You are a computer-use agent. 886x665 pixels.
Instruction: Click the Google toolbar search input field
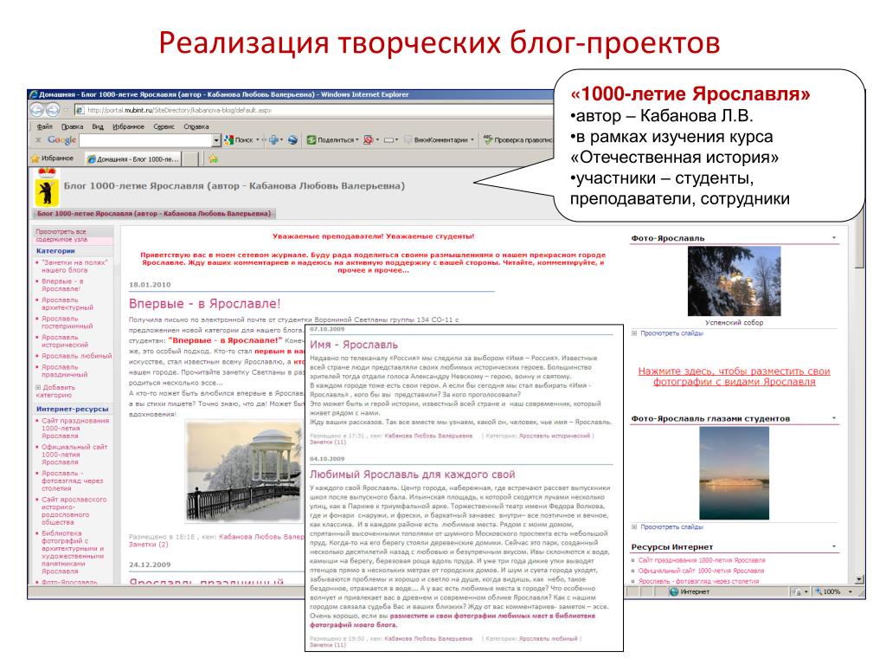145,139
